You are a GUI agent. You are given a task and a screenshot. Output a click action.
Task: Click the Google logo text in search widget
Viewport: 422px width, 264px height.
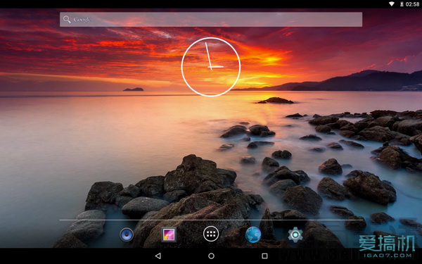tap(82, 20)
